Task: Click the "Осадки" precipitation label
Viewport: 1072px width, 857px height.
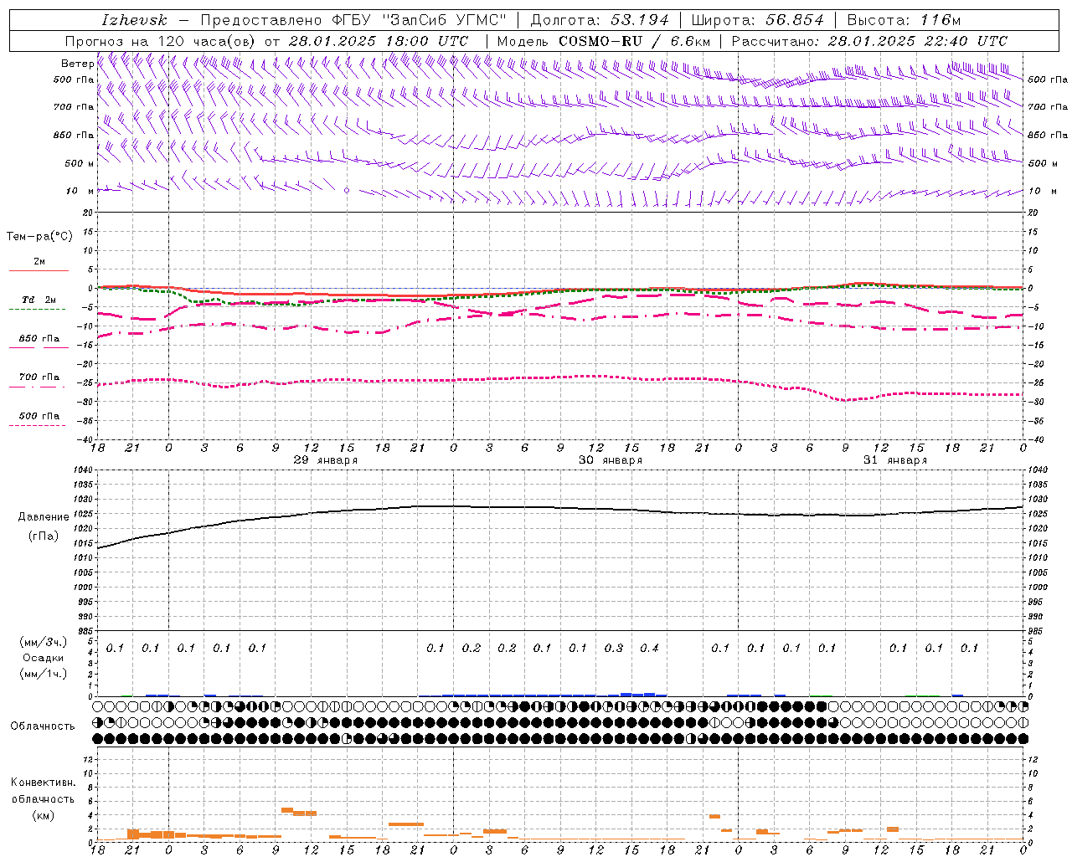Action: click(x=44, y=658)
